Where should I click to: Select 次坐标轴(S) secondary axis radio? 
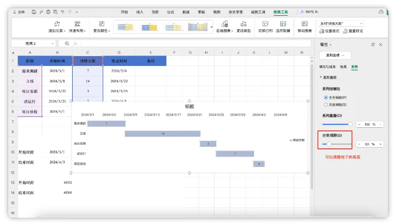(x=326, y=104)
